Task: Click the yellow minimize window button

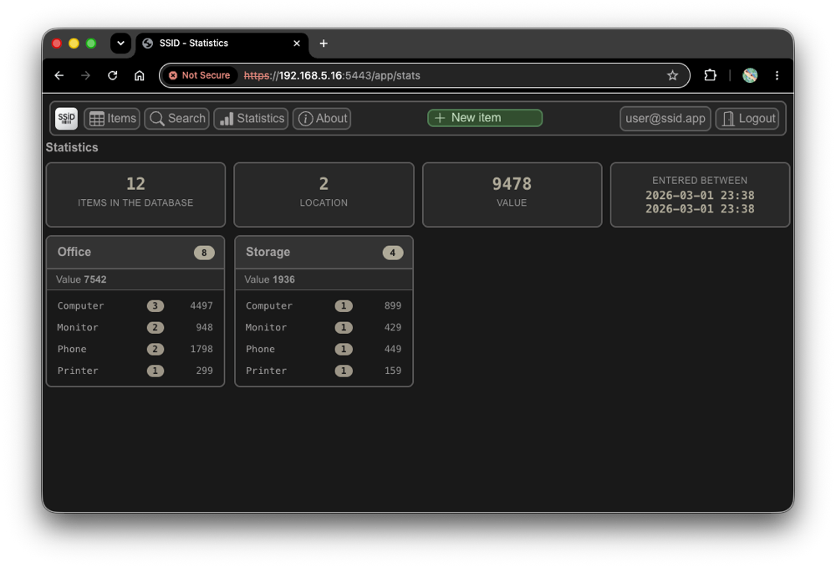Action: tap(74, 43)
